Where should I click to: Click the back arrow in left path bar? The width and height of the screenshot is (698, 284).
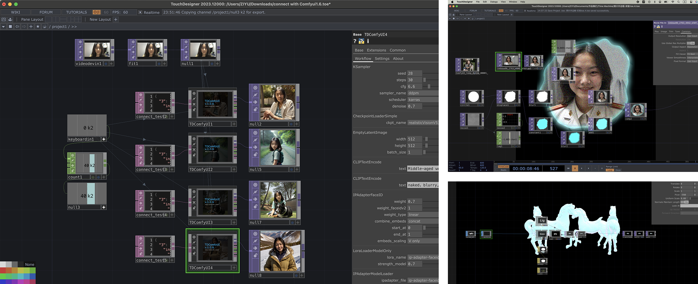point(17,27)
